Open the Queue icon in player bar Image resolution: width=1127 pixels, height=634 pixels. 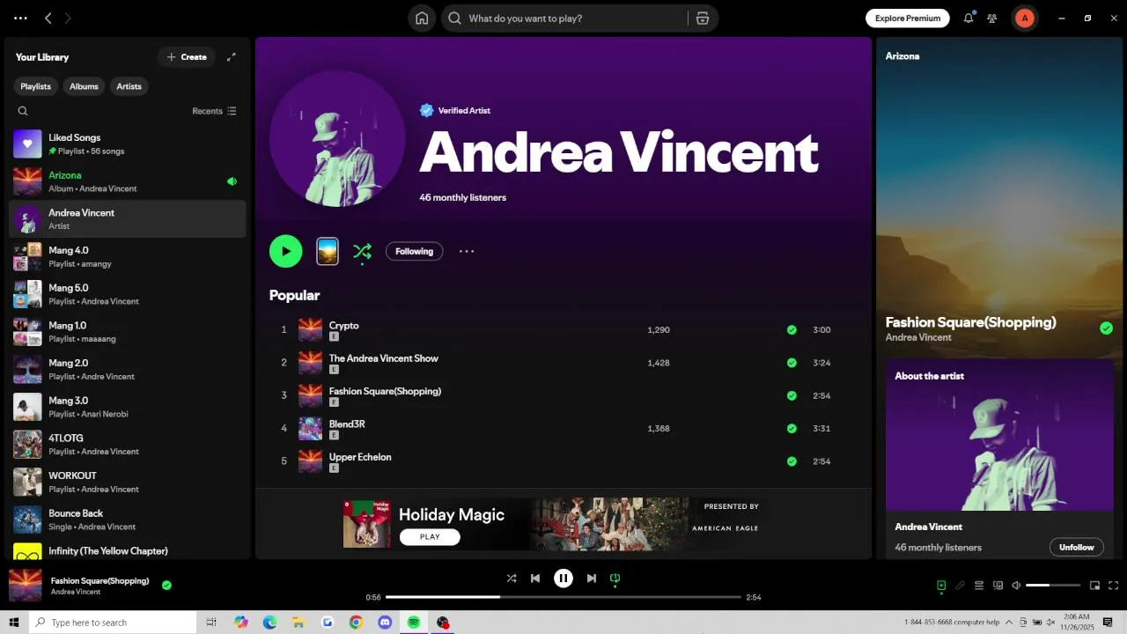pyautogui.click(x=979, y=586)
